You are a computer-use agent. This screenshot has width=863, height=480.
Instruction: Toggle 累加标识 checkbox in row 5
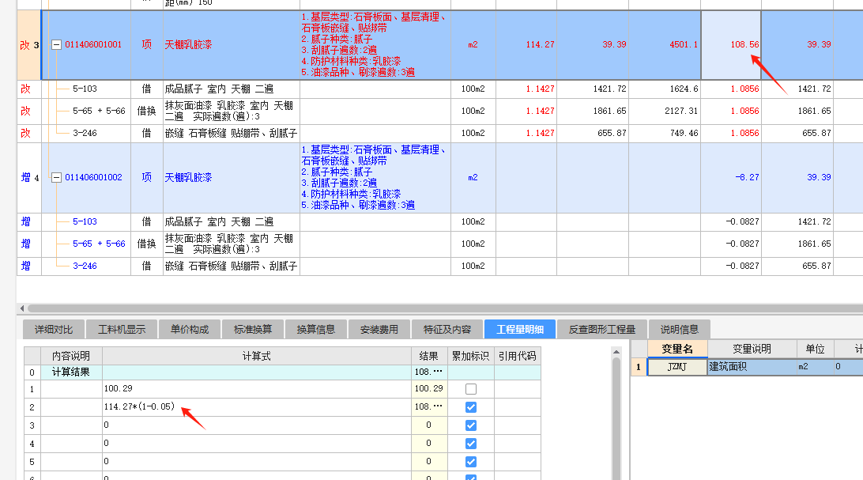tap(470, 461)
